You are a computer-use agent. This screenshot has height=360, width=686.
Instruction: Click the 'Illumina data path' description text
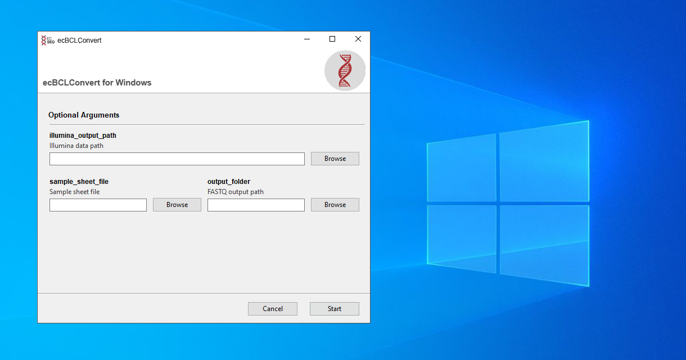pos(76,146)
